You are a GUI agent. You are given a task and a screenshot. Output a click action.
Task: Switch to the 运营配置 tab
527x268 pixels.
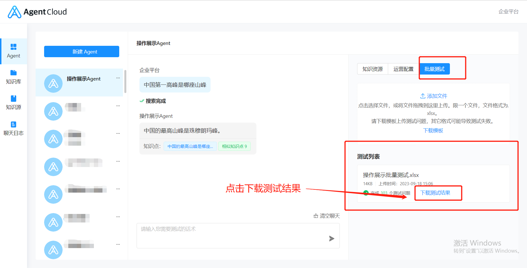point(403,69)
